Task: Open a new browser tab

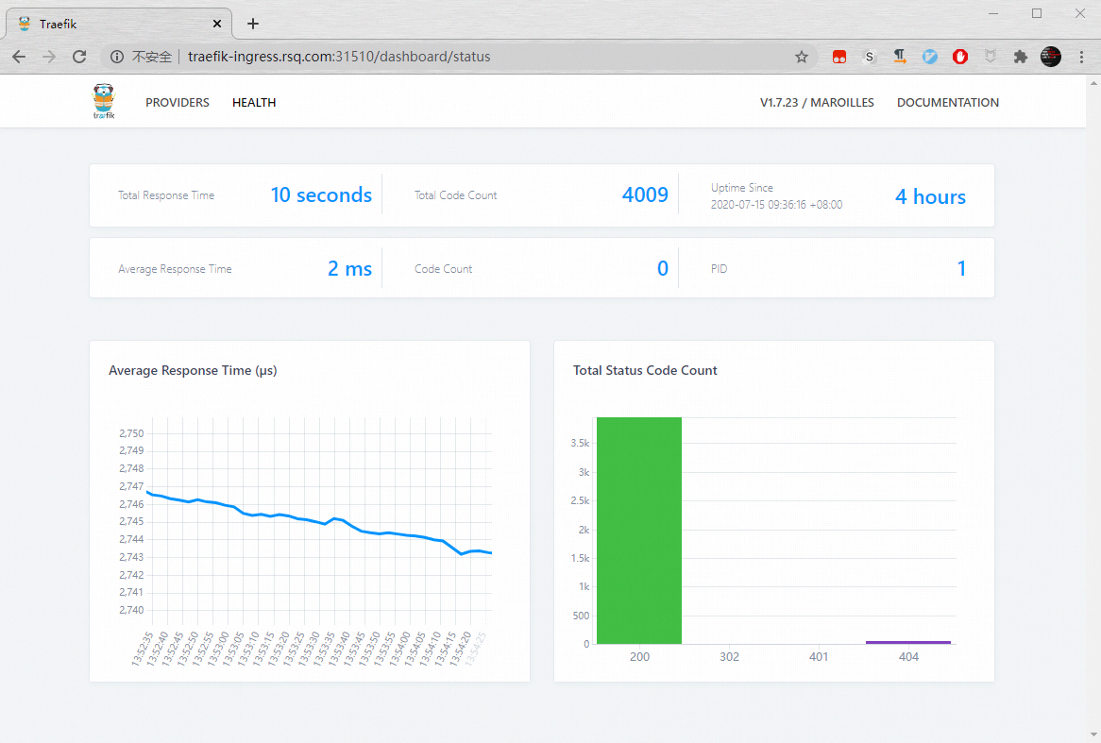Action: click(252, 23)
